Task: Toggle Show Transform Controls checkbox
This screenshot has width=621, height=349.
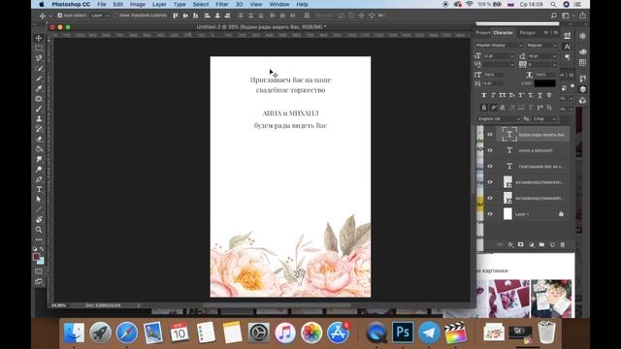Action: (x=116, y=16)
